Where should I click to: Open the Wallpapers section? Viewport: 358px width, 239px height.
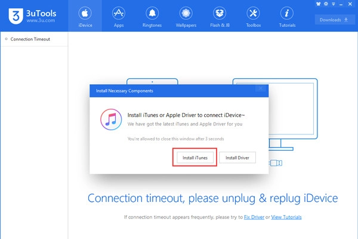(x=186, y=16)
